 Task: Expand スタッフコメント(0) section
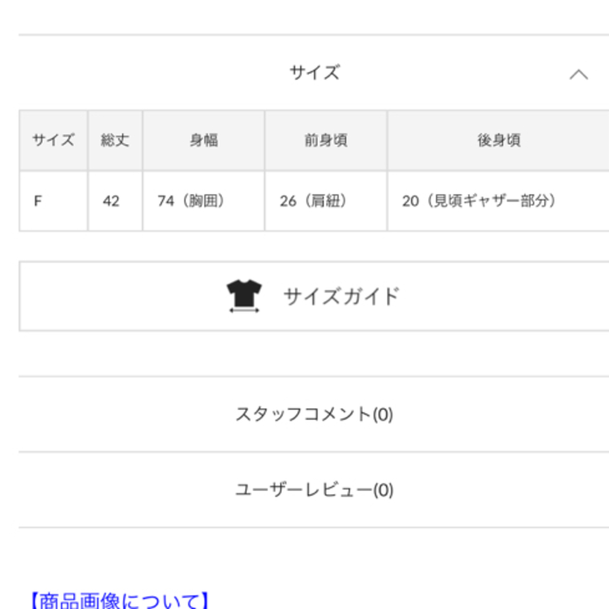point(314,414)
